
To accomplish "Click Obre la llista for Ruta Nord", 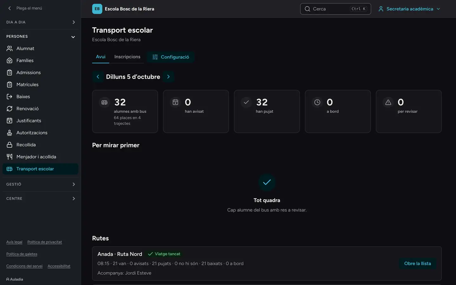I will pyautogui.click(x=417, y=263).
